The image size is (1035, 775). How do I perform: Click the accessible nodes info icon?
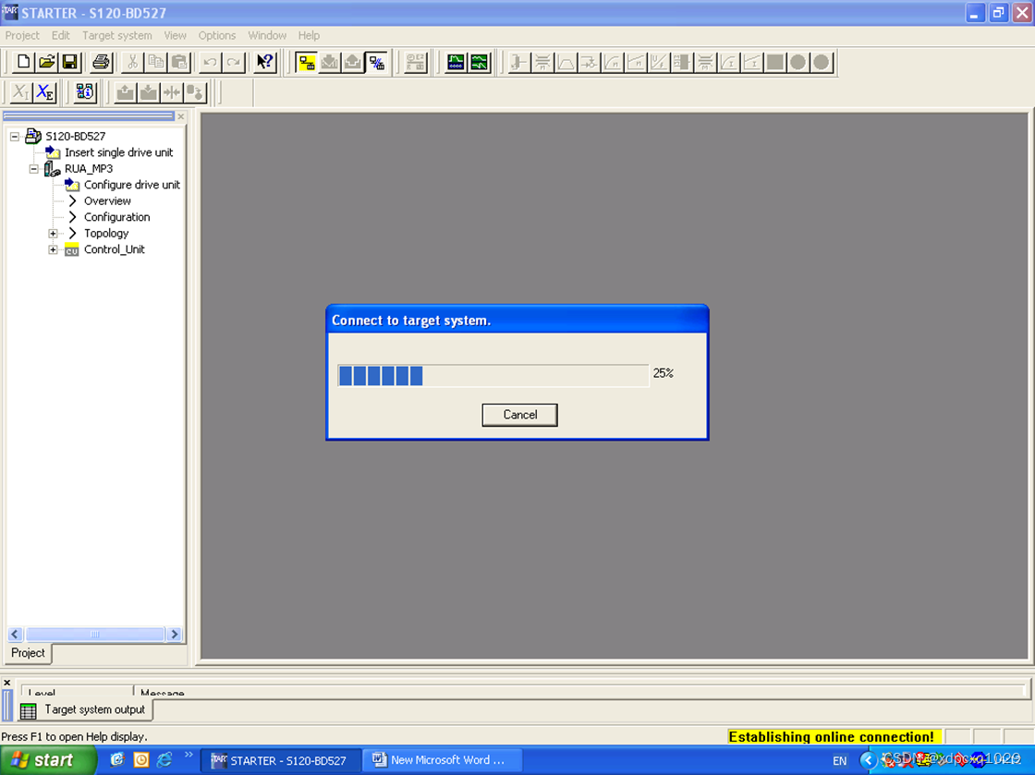[84, 91]
